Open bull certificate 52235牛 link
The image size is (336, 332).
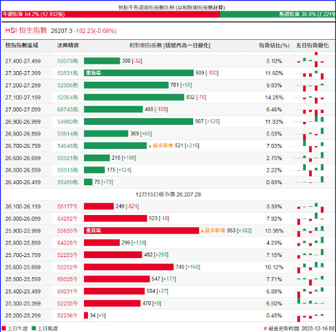pyautogui.click(x=68, y=303)
